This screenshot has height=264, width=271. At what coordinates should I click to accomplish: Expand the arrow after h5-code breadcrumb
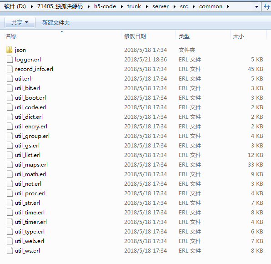click(122, 6)
